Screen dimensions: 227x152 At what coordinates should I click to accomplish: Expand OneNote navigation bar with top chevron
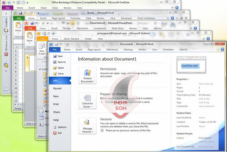6,13
